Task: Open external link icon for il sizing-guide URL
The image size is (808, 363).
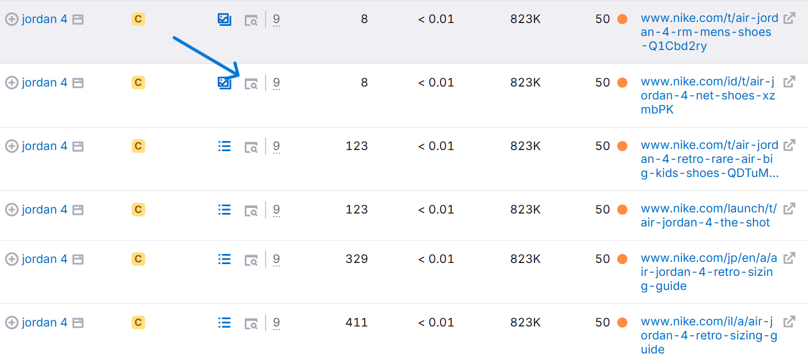Action: pos(789,321)
